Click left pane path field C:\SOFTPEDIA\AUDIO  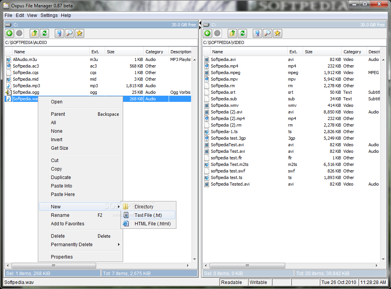(101, 42)
